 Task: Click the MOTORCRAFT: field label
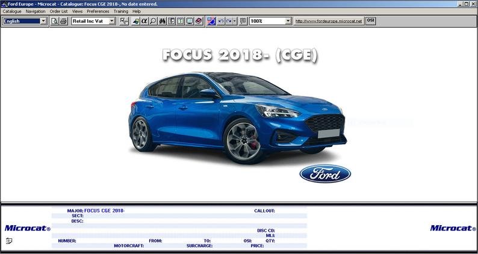tap(129, 246)
